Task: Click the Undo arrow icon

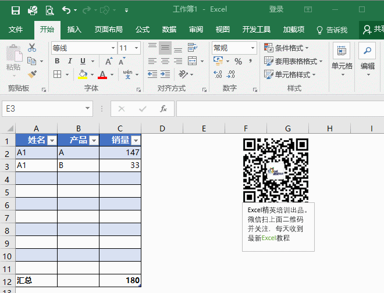Action: (66, 10)
